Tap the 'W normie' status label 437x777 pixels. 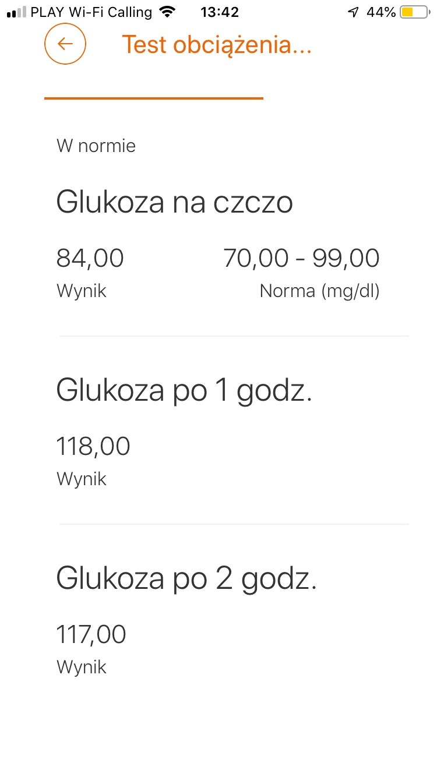click(x=96, y=146)
